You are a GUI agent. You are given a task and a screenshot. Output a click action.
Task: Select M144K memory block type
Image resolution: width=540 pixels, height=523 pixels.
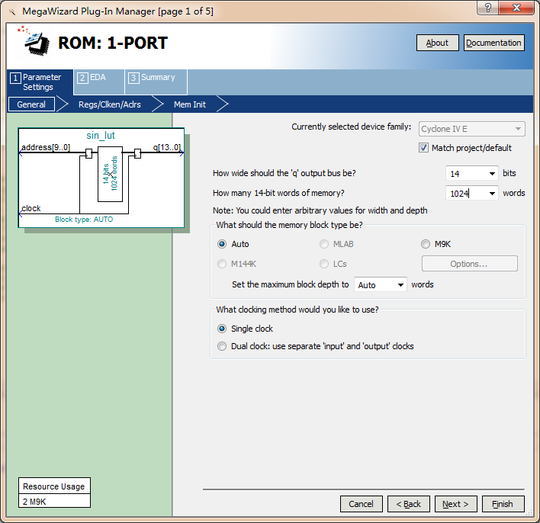[222, 264]
